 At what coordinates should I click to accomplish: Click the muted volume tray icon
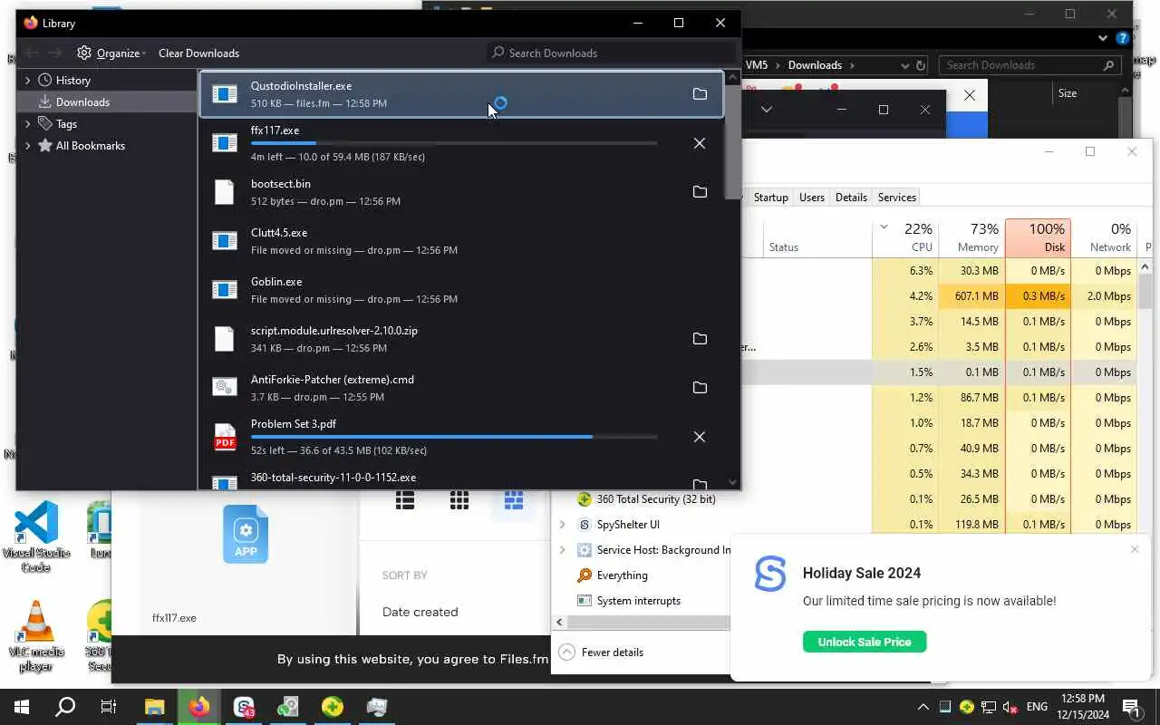[x=1010, y=707]
